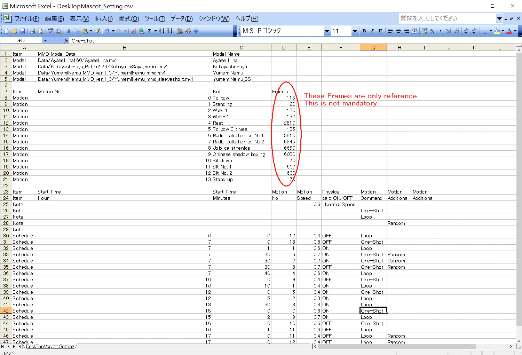Cut selection with the scissors icon

[x=69, y=31]
